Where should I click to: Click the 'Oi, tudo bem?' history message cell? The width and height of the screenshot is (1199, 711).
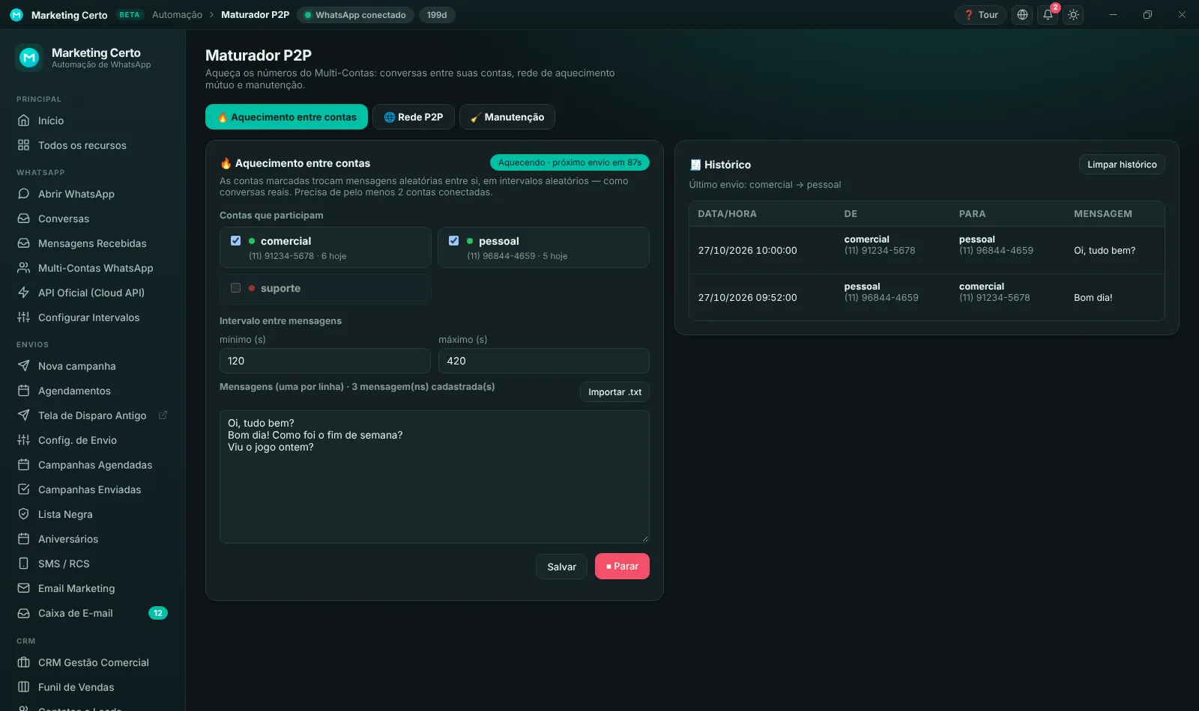tap(1105, 251)
